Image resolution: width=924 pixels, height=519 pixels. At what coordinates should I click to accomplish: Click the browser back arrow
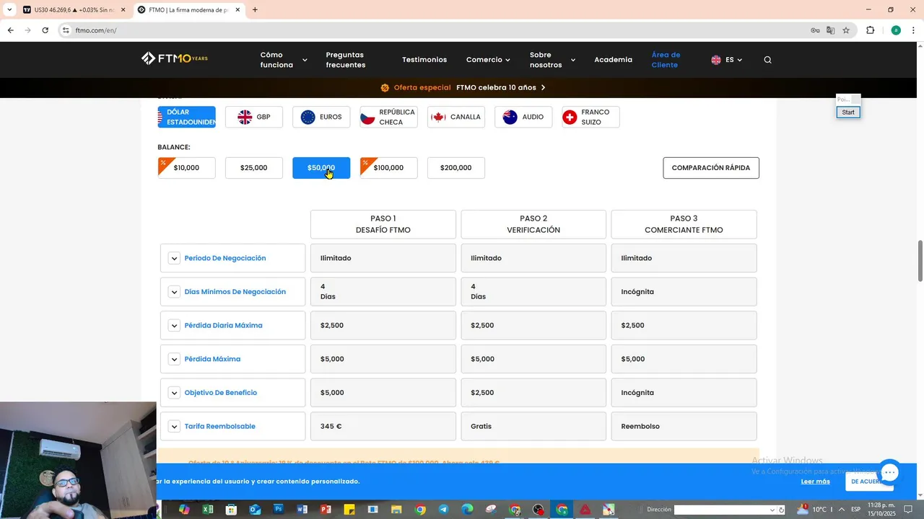point(10,30)
